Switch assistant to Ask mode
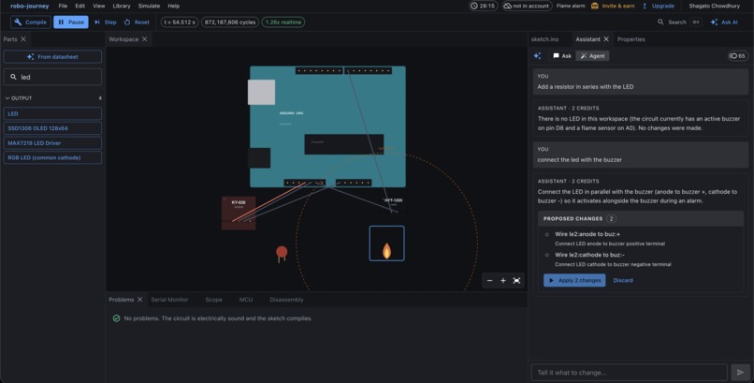 [x=562, y=56]
